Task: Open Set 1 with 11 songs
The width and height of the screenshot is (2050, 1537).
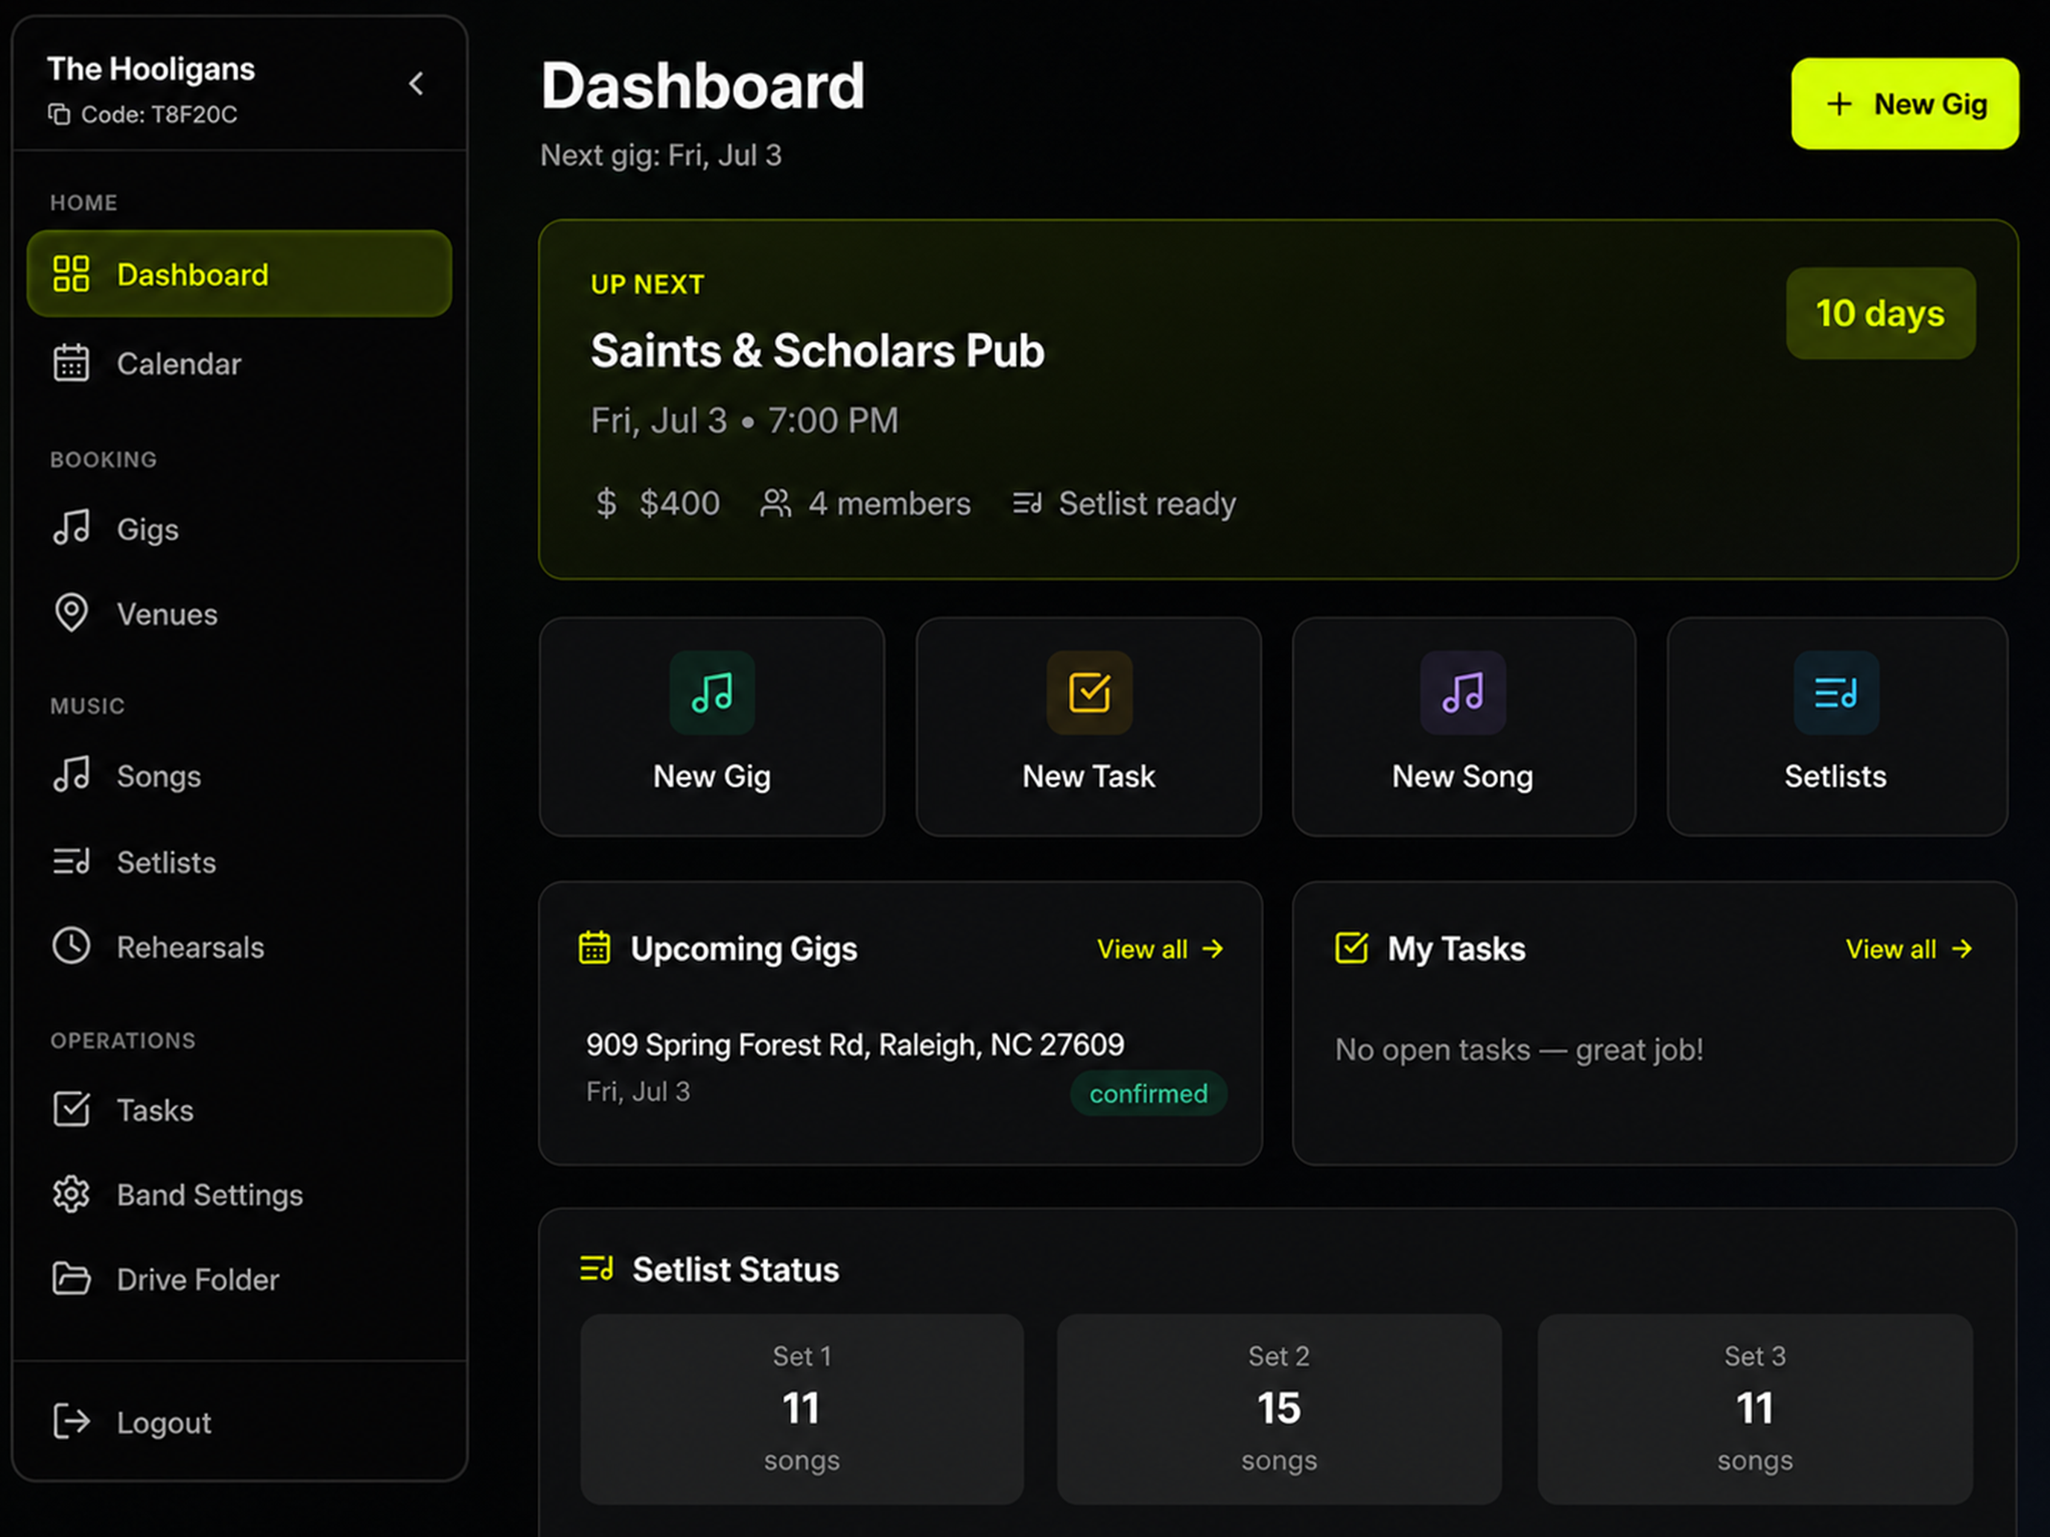Action: (x=802, y=1408)
